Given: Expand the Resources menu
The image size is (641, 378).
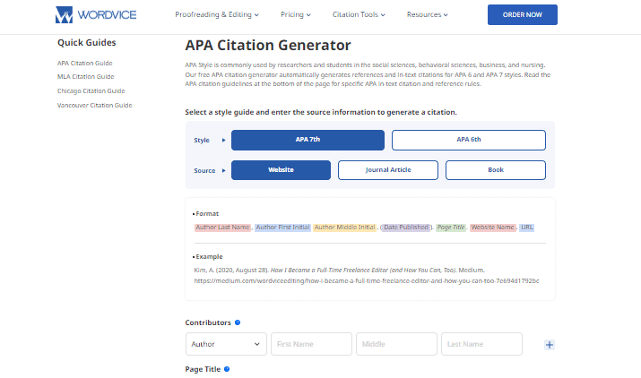Looking at the screenshot, I should [x=428, y=14].
